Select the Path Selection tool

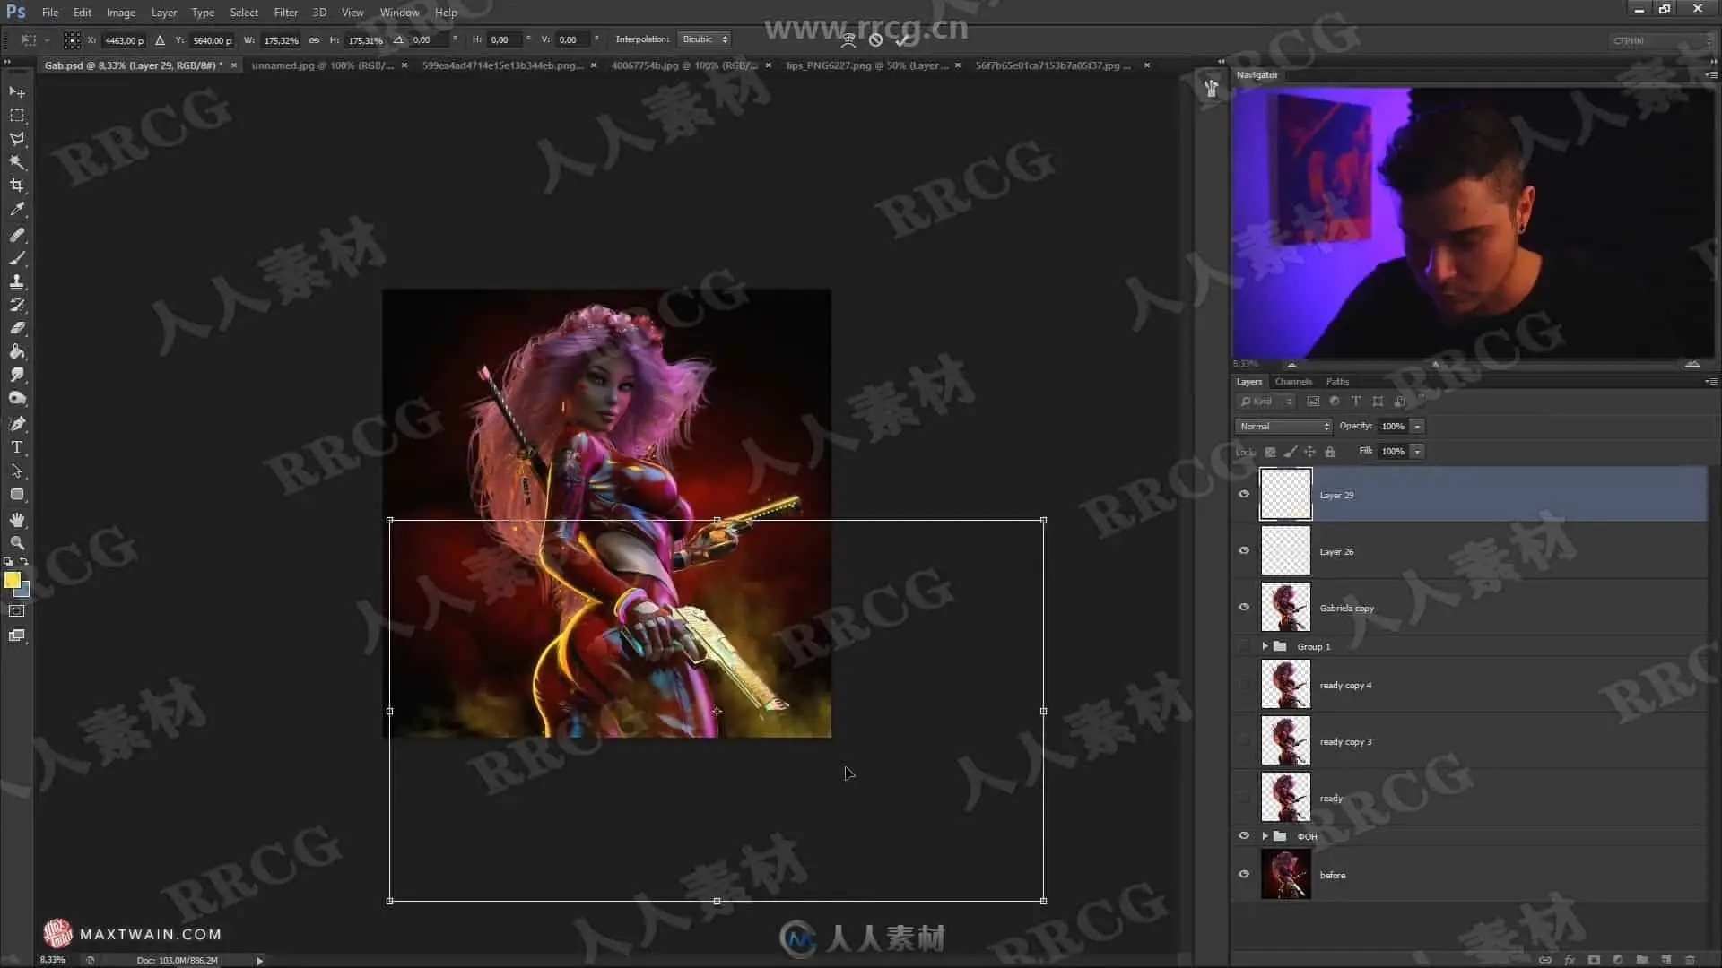17,471
